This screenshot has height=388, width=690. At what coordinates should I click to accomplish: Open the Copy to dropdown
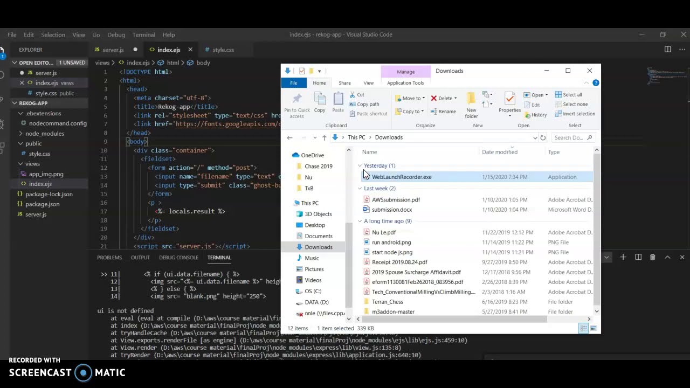pos(422,112)
